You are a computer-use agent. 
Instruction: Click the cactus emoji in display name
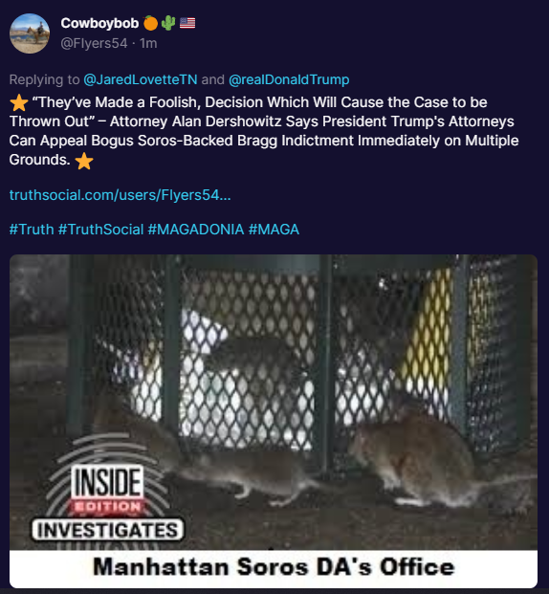point(168,23)
